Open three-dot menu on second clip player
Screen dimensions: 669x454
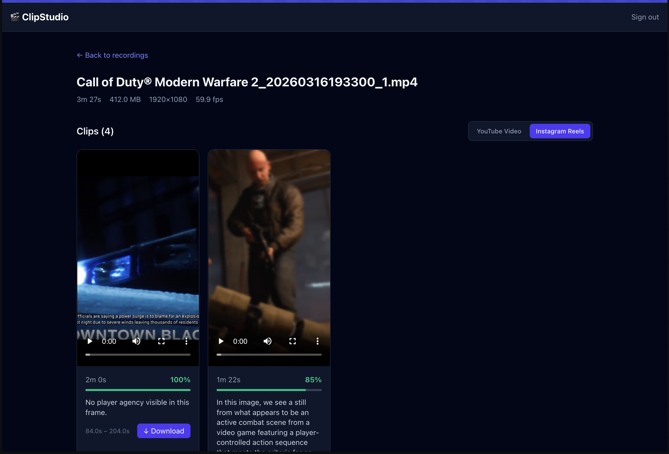click(x=318, y=341)
